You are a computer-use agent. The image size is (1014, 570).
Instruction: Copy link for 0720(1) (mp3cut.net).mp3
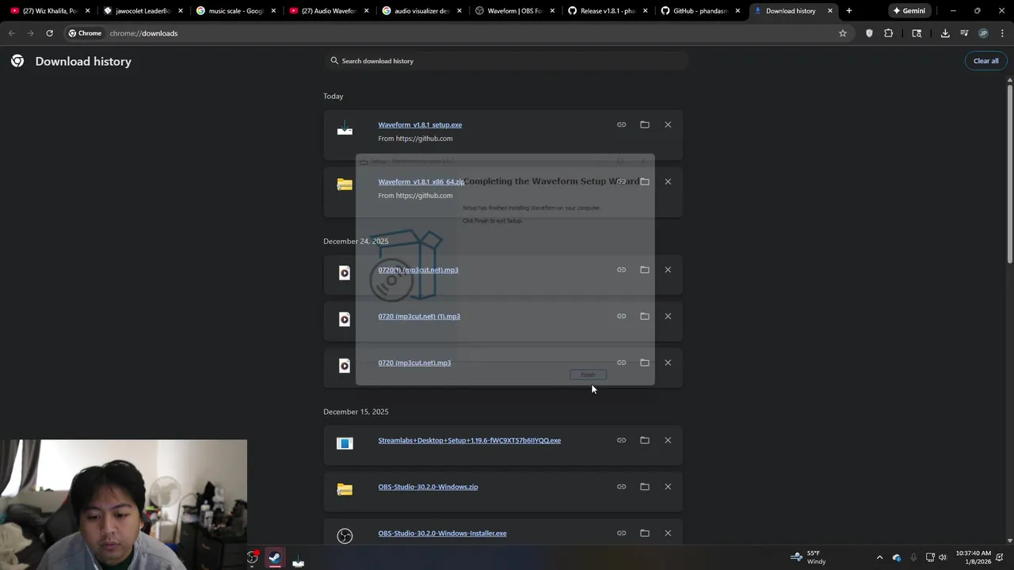[x=621, y=270]
